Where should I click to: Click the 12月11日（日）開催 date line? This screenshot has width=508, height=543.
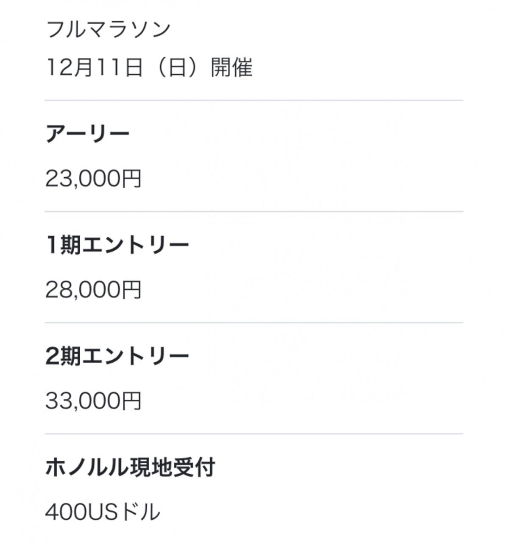(x=149, y=67)
